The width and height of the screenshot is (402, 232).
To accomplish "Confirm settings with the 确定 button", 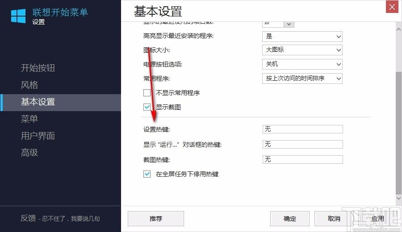I will 290,219.
